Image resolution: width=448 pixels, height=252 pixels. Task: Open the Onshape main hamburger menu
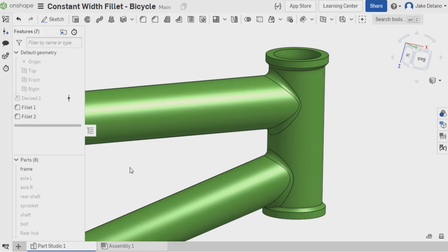[41, 7]
